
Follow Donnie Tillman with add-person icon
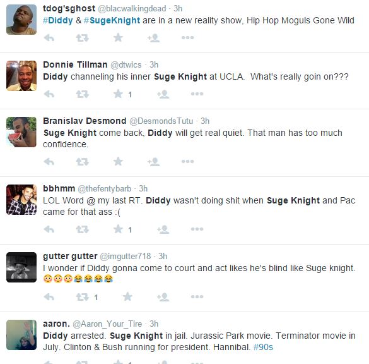pos(163,94)
